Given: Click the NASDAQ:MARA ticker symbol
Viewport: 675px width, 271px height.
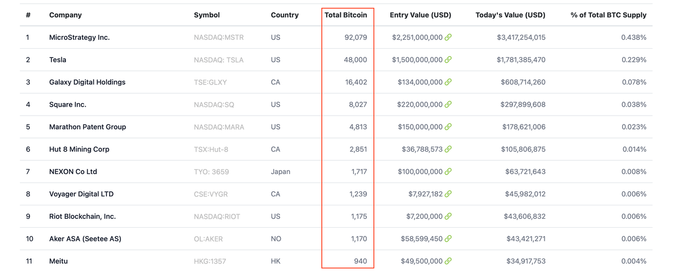Looking at the screenshot, I should pyautogui.click(x=219, y=127).
